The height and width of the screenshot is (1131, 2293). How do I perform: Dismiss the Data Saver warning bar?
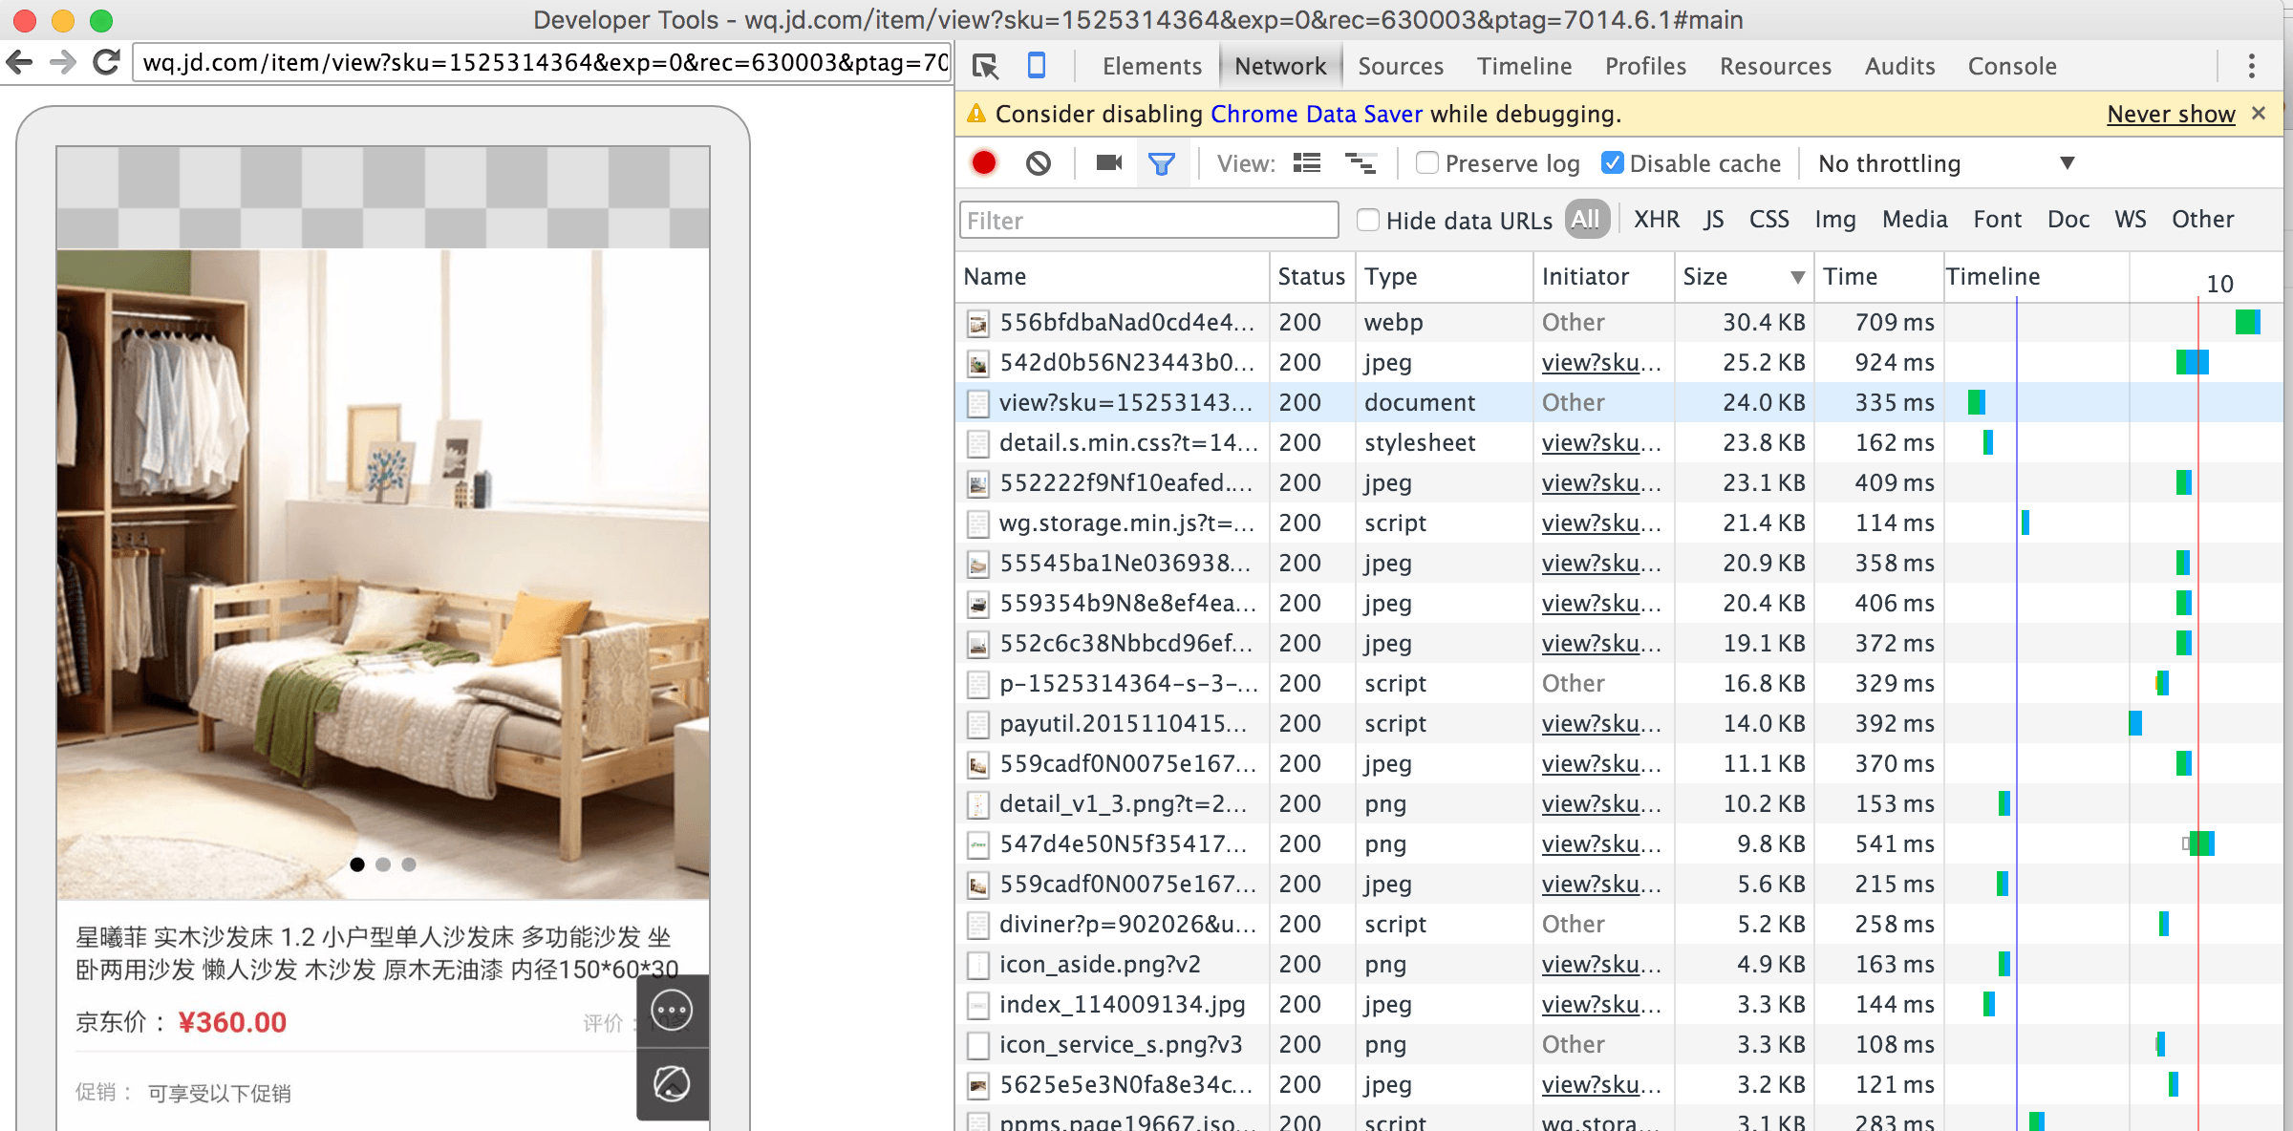[x=2259, y=113]
